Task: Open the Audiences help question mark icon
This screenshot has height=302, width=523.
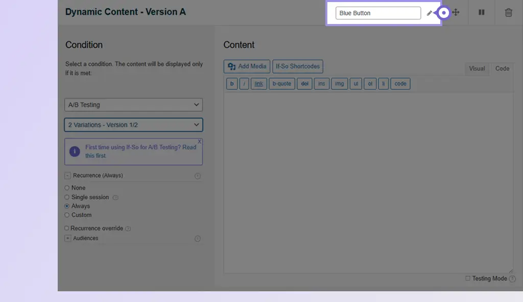Action: (198, 239)
